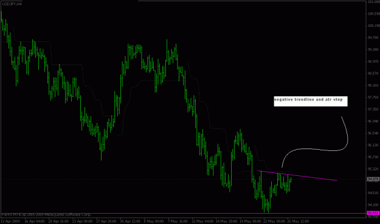Click the 13 Apr 2009 date label

[11, 222]
